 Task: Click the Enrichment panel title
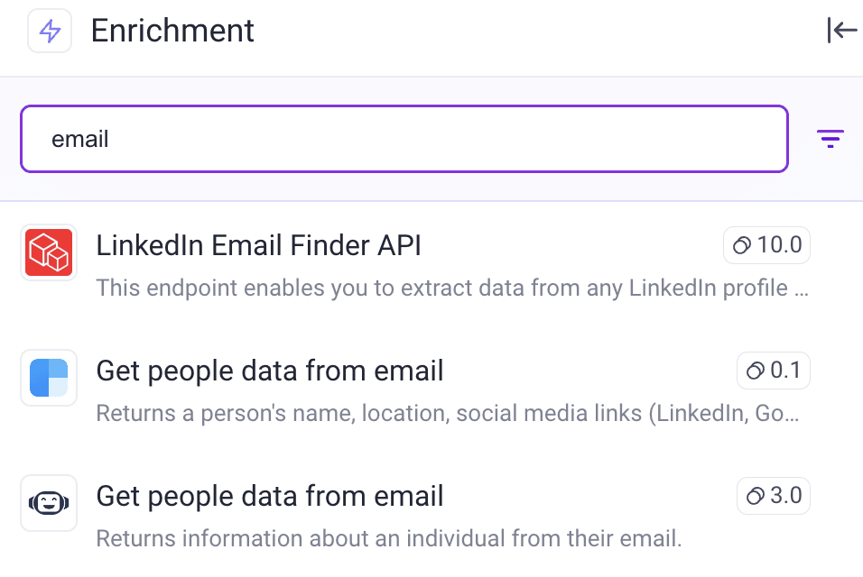point(172,31)
